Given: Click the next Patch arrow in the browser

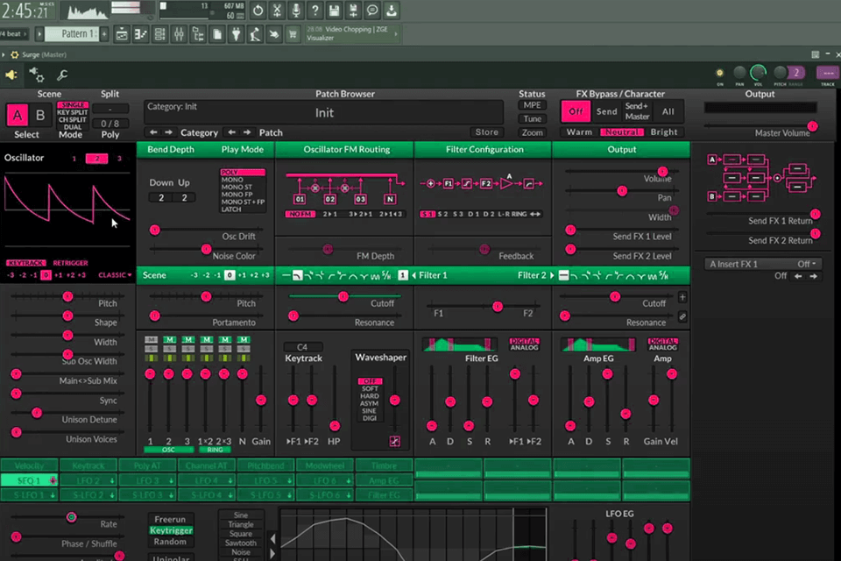Looking at the screenshot, I should pos(246,131).
